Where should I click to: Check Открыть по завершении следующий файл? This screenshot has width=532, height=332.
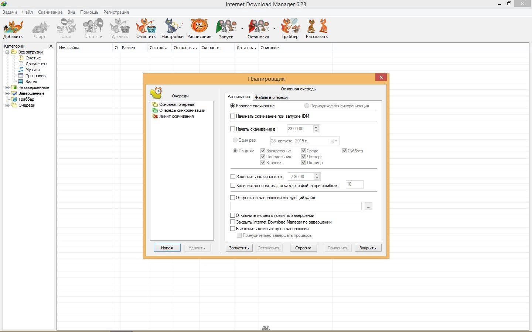[x=233, y=198]
